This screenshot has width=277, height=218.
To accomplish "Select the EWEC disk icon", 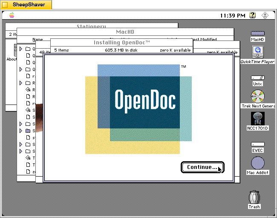I will 257,145.
